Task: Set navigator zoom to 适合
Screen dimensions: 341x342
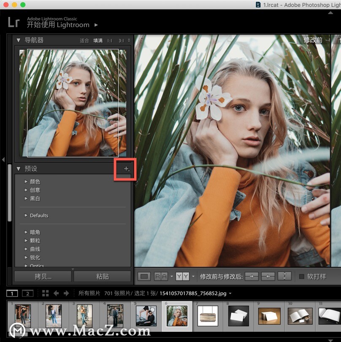Action: (84, 40)
